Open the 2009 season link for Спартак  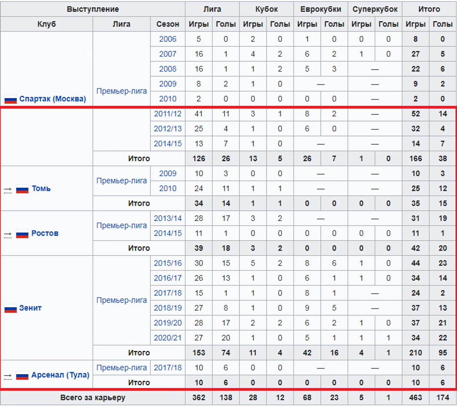click(x=168, y=84)
